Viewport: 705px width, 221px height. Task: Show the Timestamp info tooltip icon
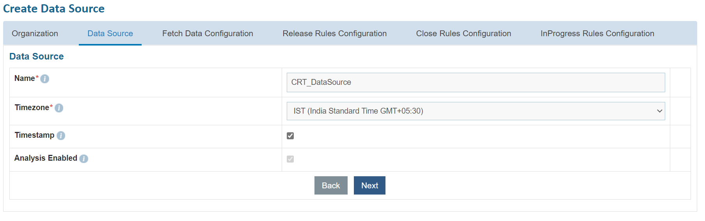coord(61,136)
